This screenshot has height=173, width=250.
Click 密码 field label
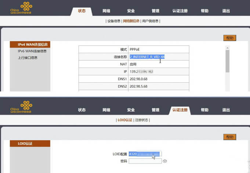click(124, 161)
